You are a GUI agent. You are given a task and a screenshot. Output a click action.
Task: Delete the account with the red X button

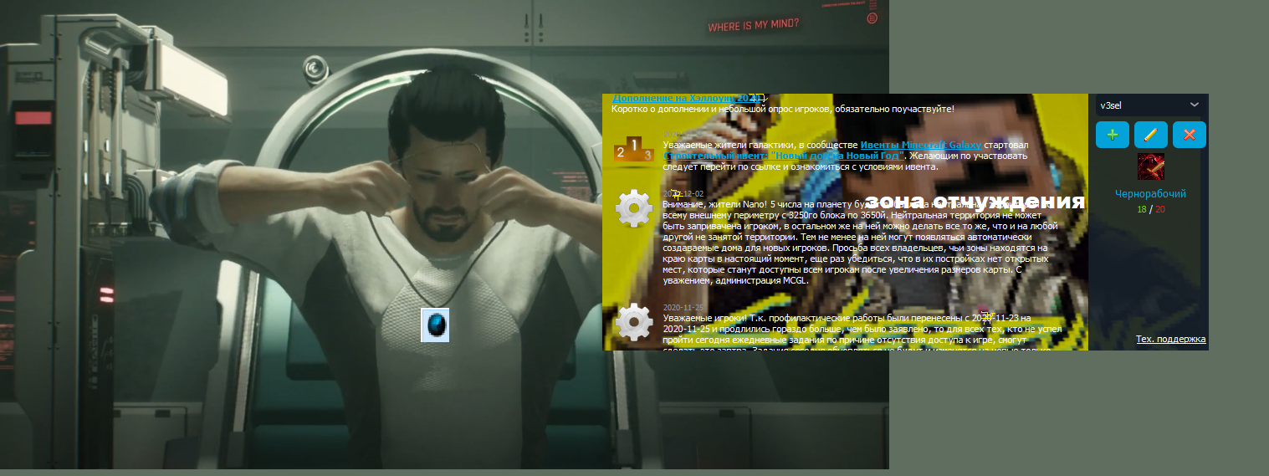tap(1189, 135)
